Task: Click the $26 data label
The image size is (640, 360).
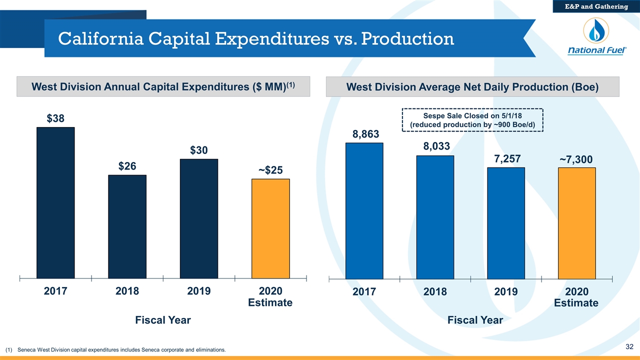Action: pos(127,166)
